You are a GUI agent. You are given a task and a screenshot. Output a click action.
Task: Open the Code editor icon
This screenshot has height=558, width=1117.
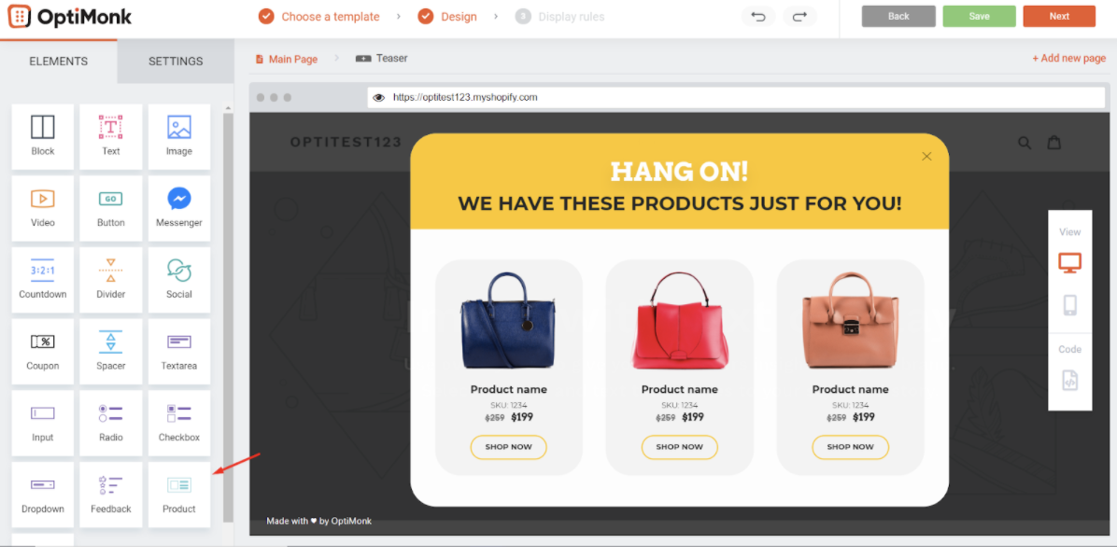(1069, 380)
